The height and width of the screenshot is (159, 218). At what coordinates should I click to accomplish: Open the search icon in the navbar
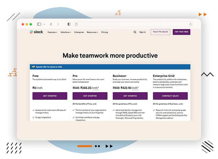tap(135, 32)
